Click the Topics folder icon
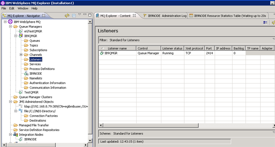Screen dimensions: 275x147 coord(26,45)
